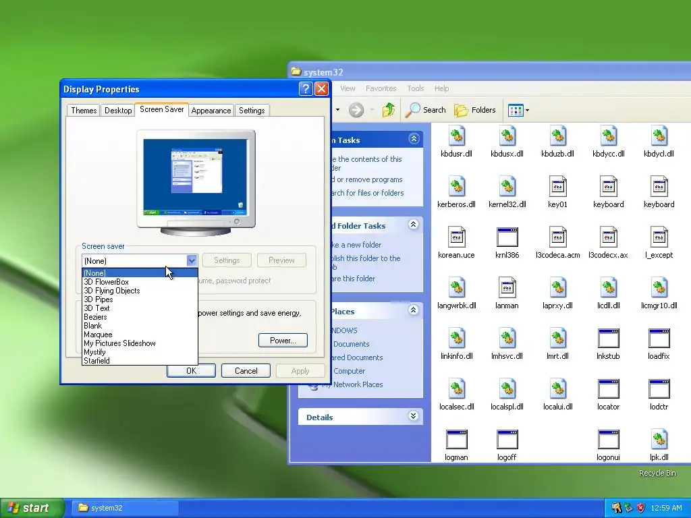Switch to the Desktop tab
691x518 pixels.
tap(118, 111)
